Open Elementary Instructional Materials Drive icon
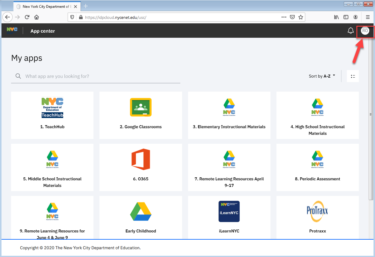375x257 pixels. coord(229,107)
